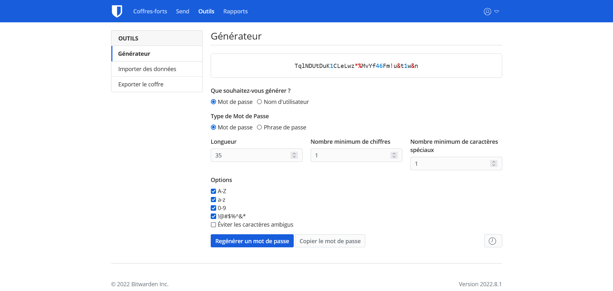Open password history clock icon
This screenshot has width=613, height=291.
click(493, 241)
